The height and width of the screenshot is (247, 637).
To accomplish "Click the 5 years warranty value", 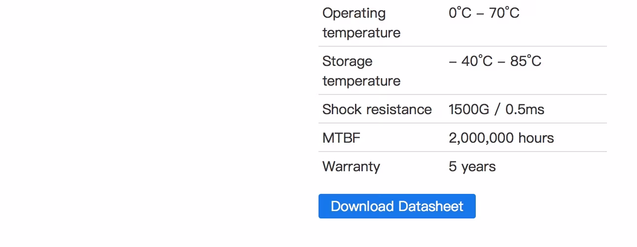I will click(x=472, y=166).
